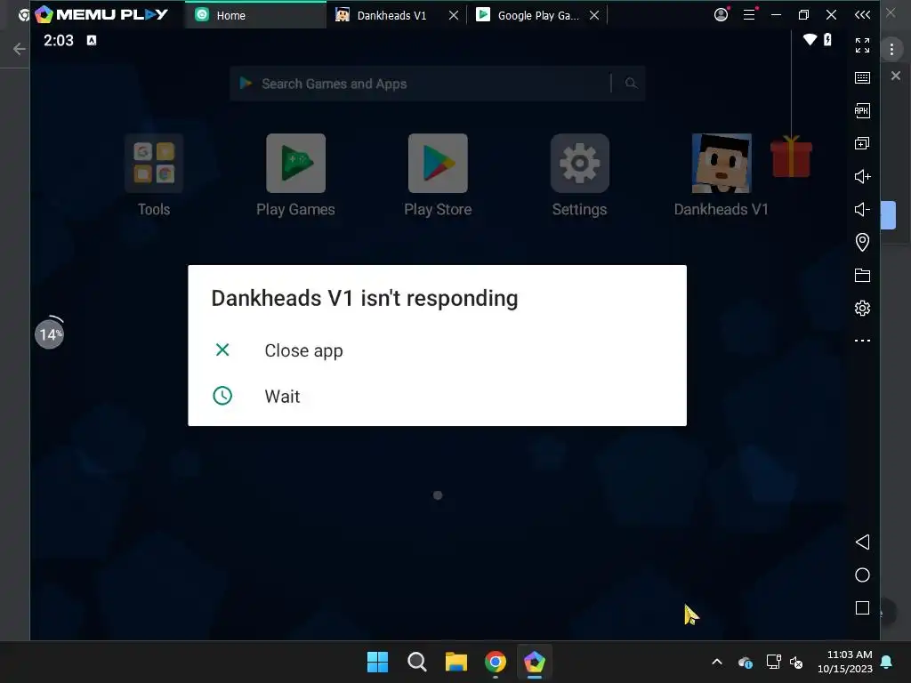The width and height of the screenshot is (911, 683).
Task: Open the taskbar clock and date
Action: pos(845,662)
